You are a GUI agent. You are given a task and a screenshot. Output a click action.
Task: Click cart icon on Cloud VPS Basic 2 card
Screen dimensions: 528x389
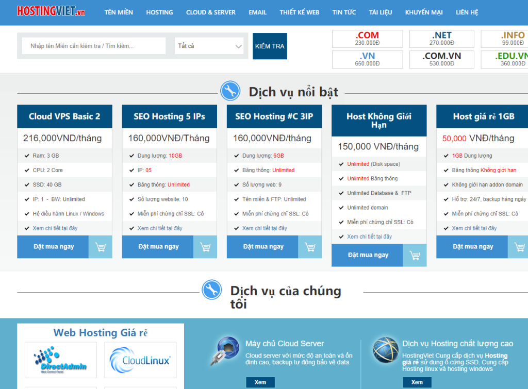(x=101, y=247)
